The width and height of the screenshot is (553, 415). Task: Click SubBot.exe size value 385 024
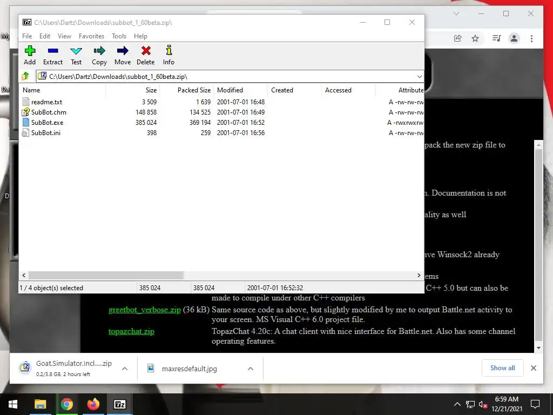[x=146, y=123]
